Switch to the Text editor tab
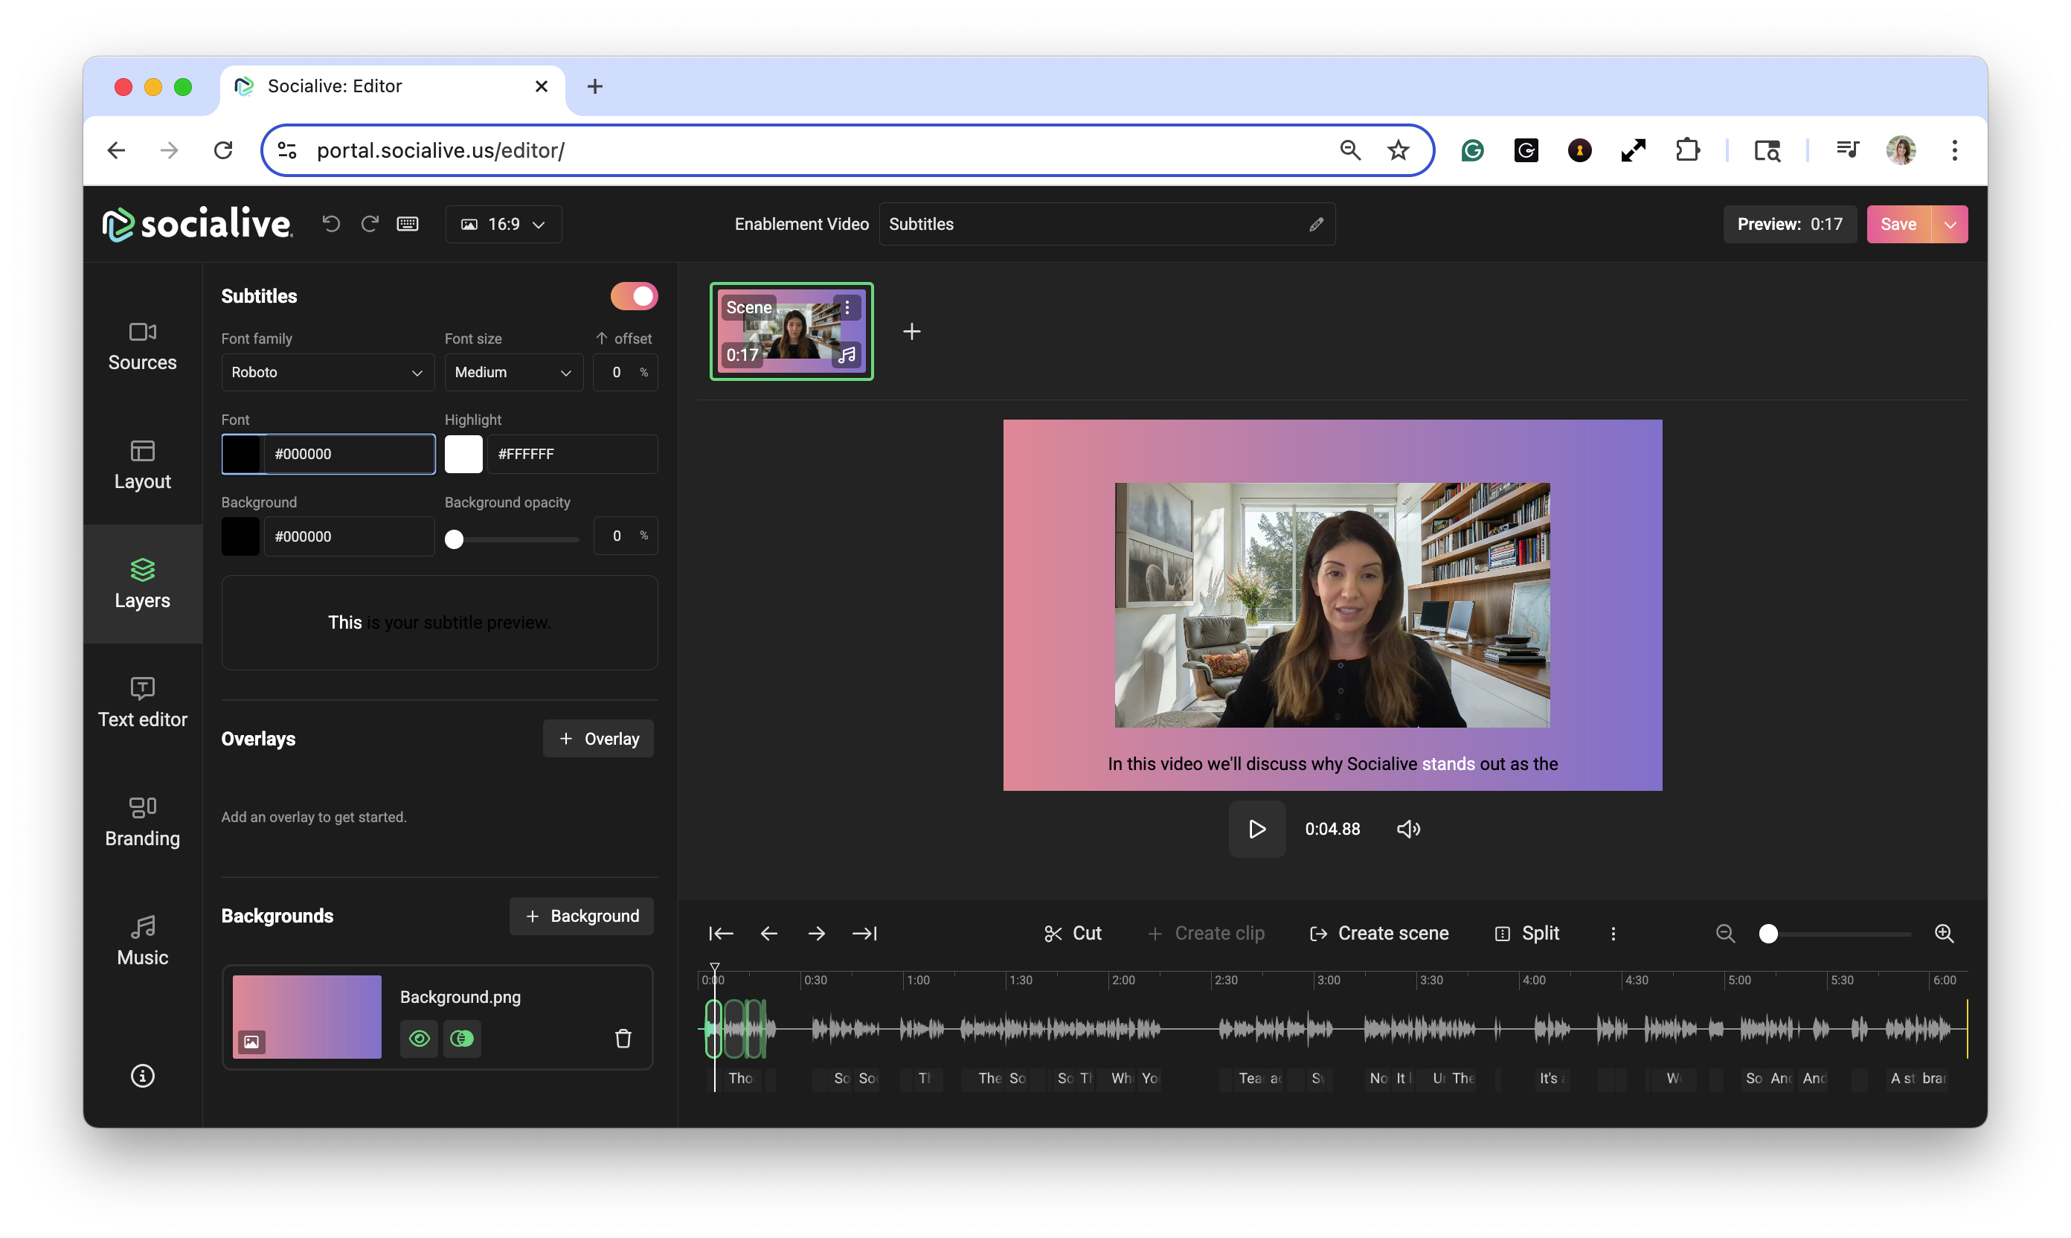The height and width of the screenshot is (1238, 2071). click(143, 702)
